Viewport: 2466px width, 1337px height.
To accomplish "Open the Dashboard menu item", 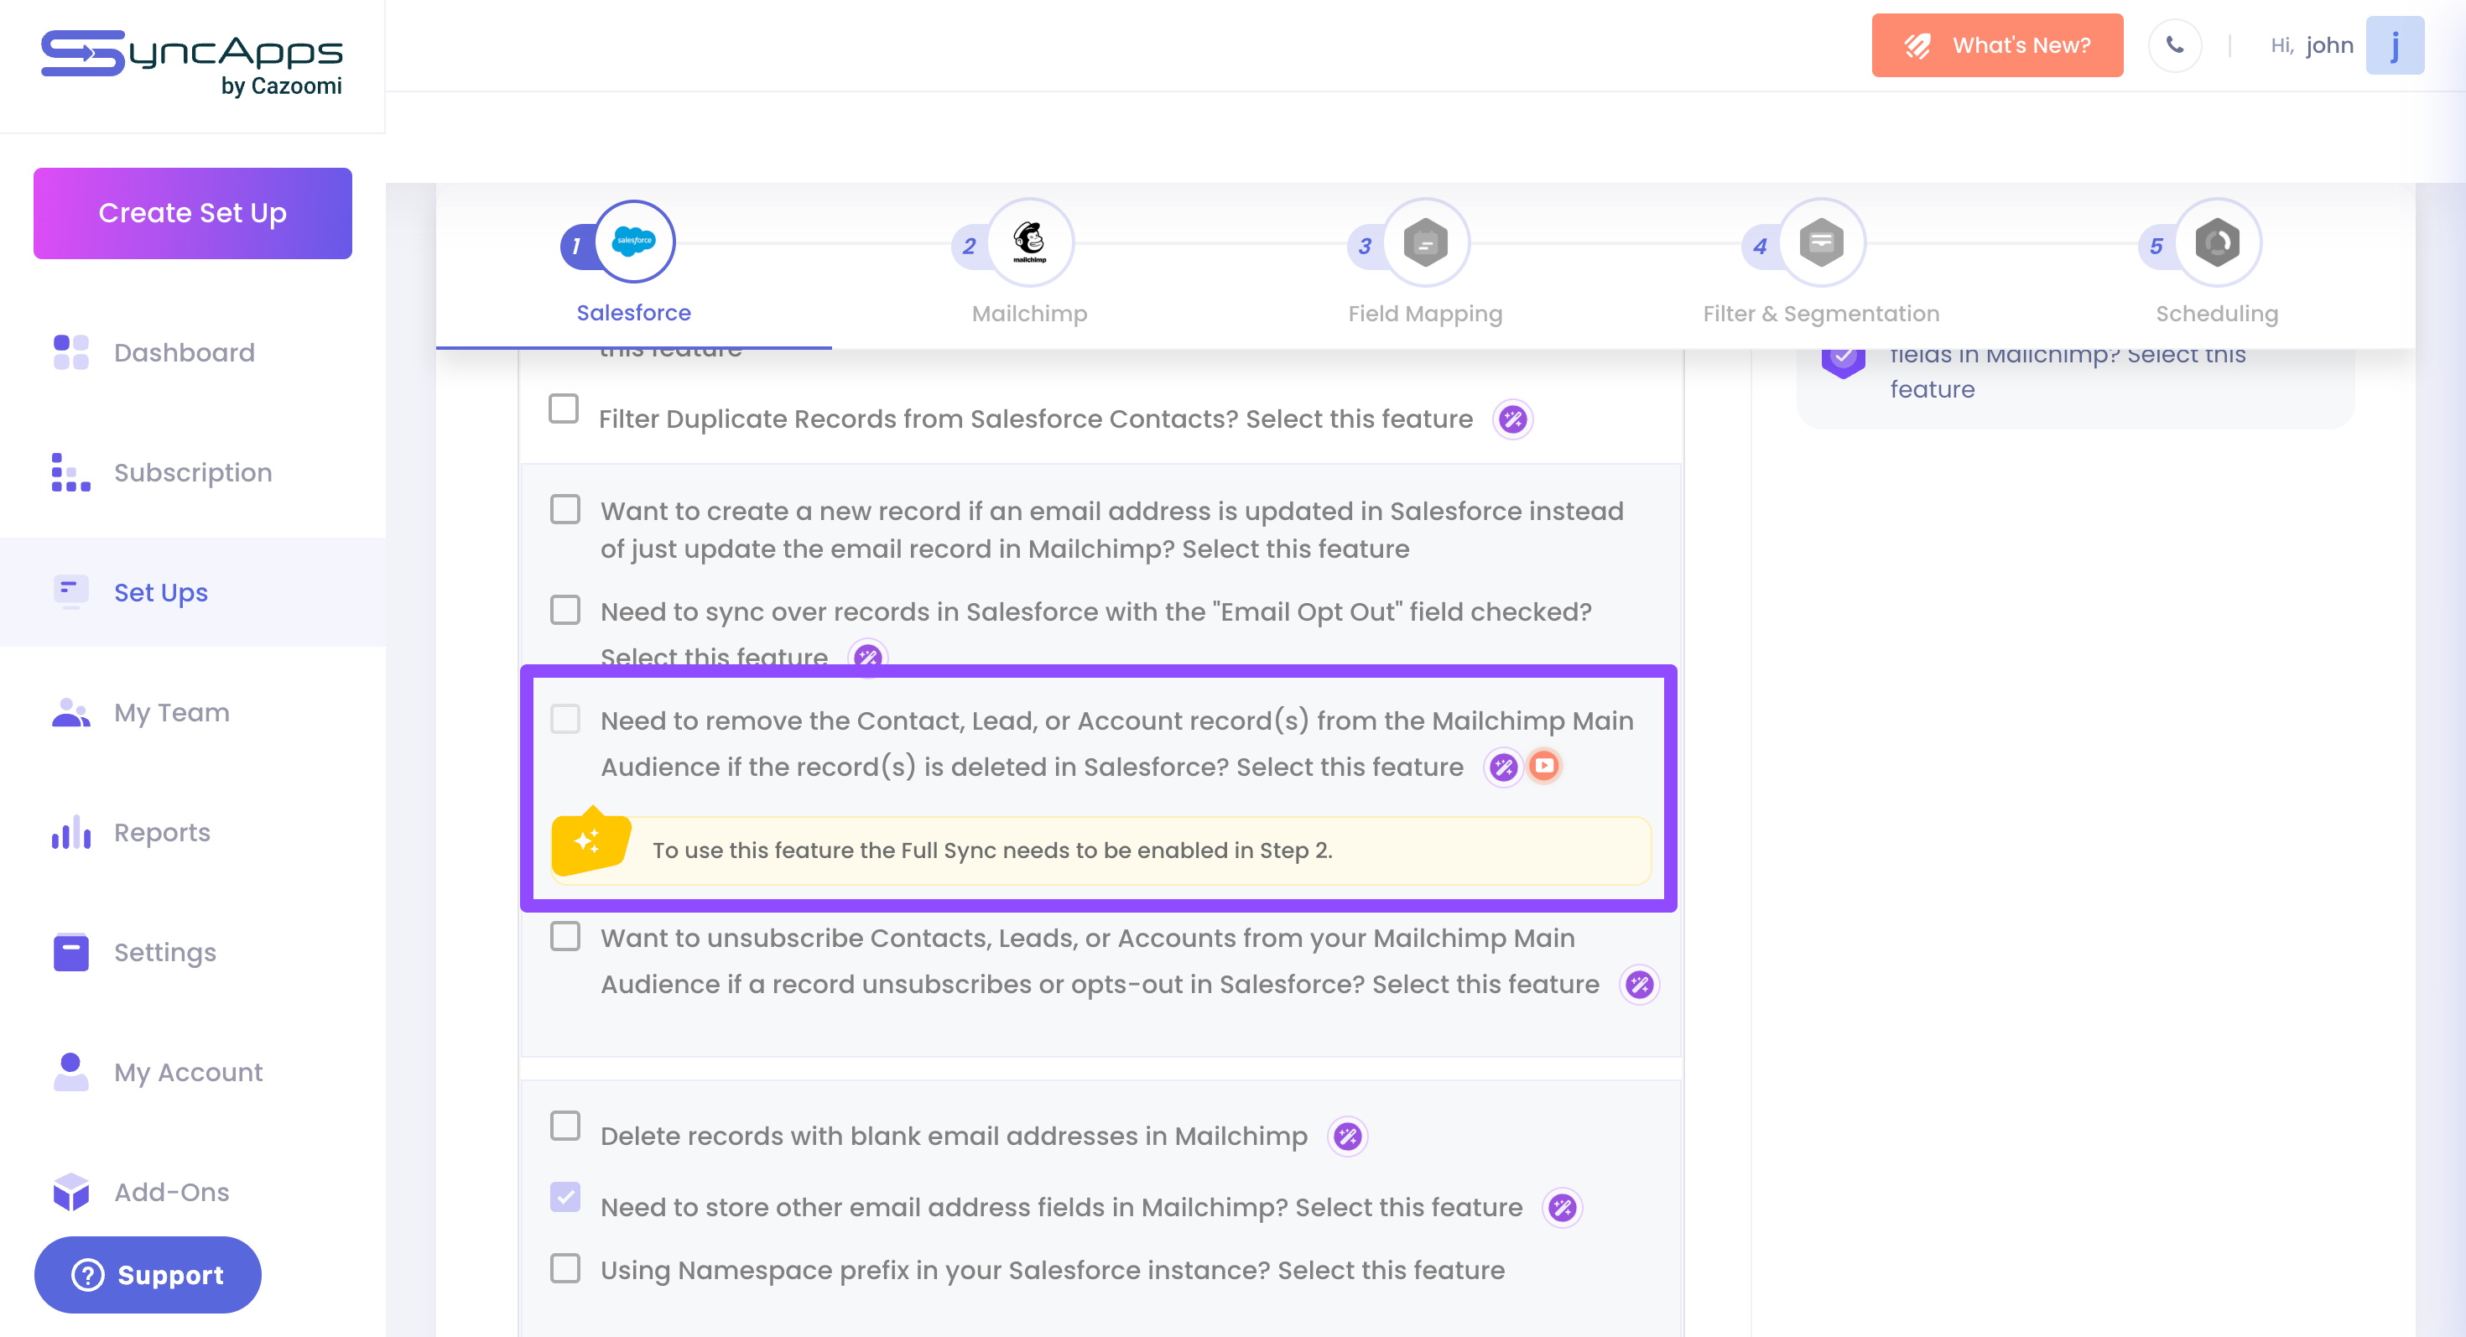I will click(184, 352).
